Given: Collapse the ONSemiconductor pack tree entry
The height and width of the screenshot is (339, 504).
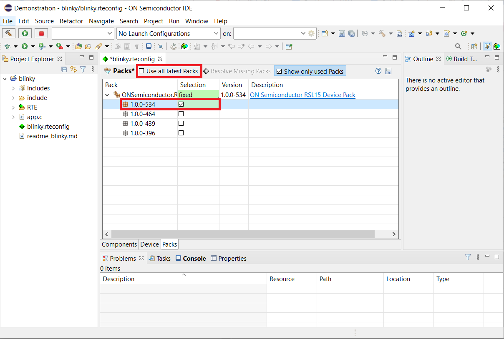Looking at the screenshot, I should (x=107, y=95).
